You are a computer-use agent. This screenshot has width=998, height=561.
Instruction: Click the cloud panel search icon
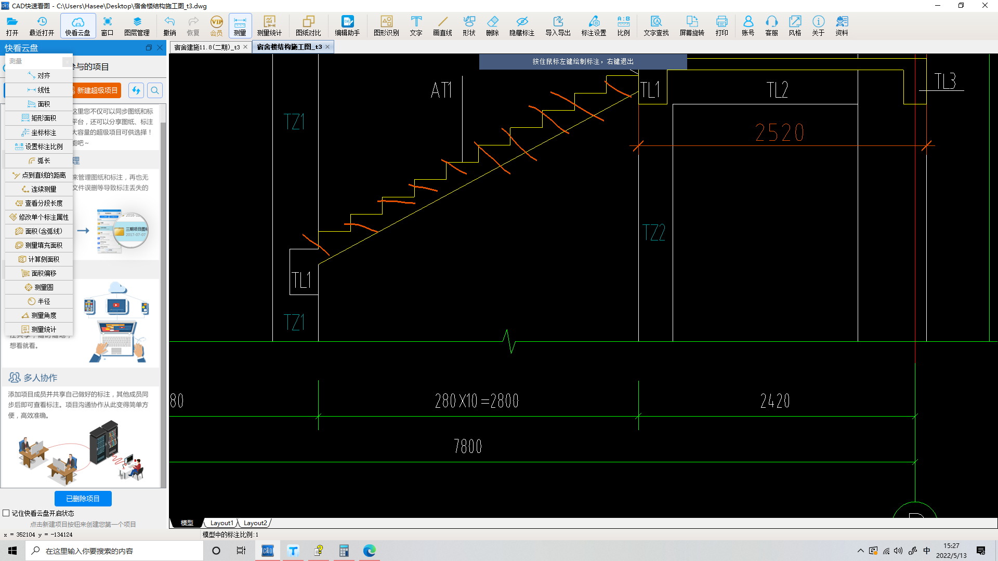point(155,90)
